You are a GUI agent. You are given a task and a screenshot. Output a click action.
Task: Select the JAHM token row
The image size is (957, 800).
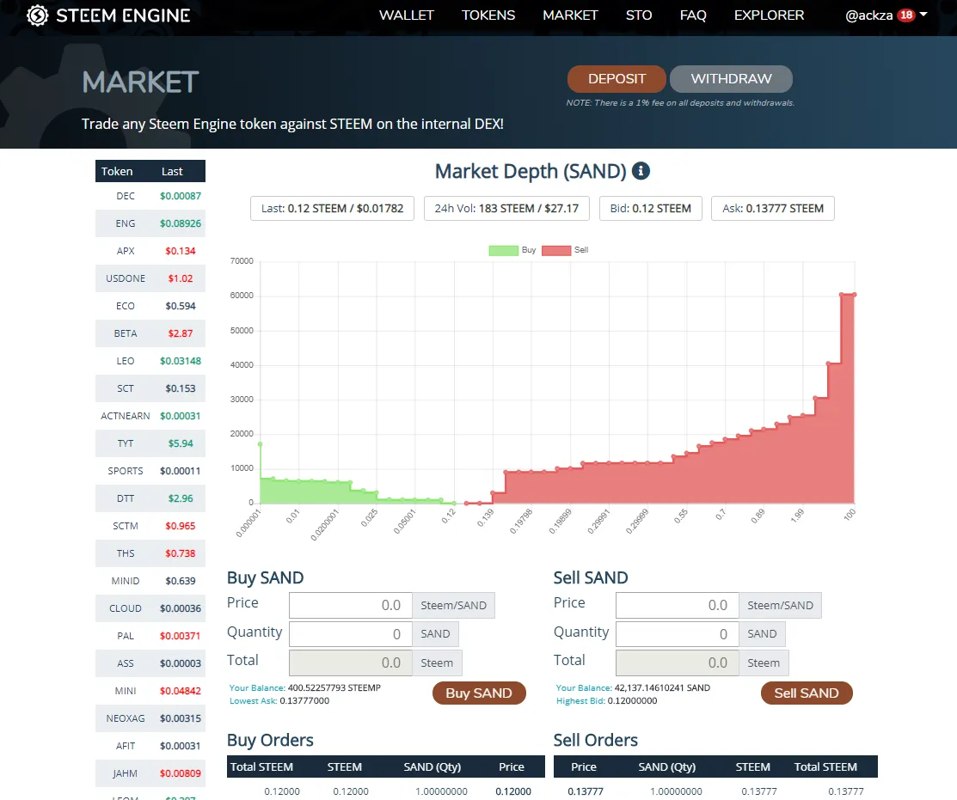click(x=150, y=773)
